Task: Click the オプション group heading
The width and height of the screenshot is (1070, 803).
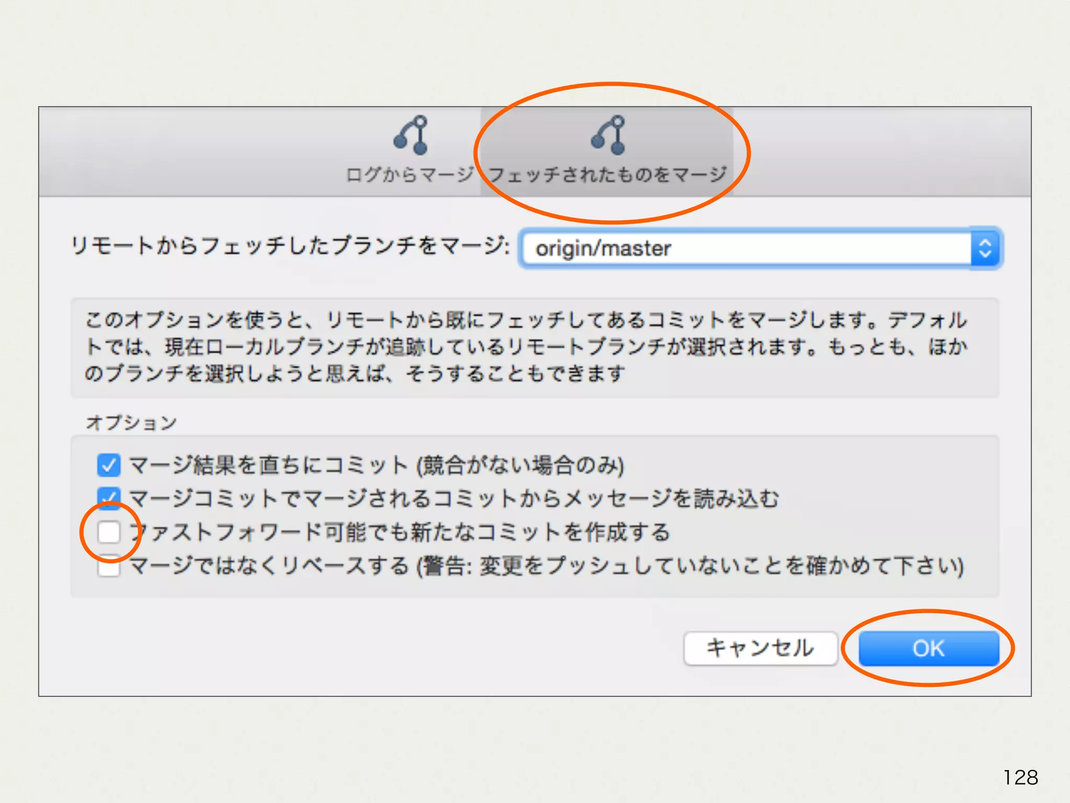Action: tap(132, 422)
